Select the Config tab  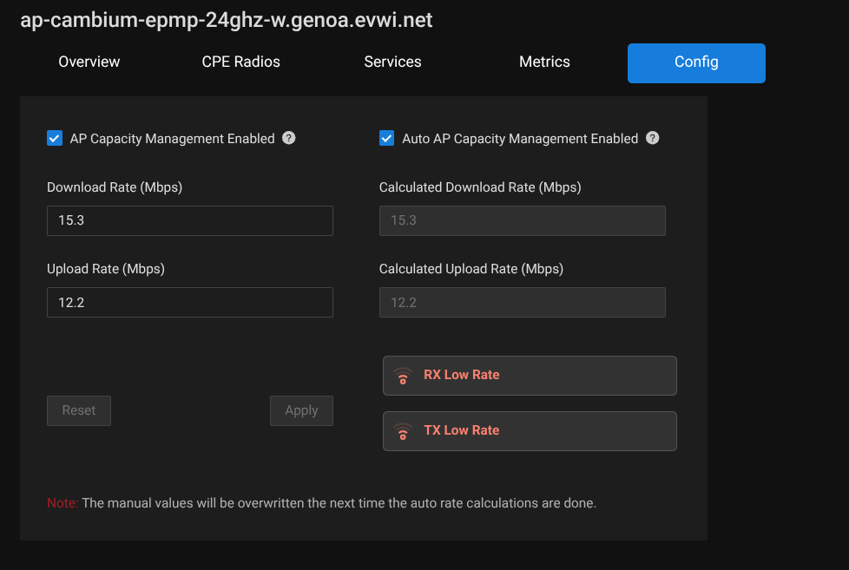(696, 62)
